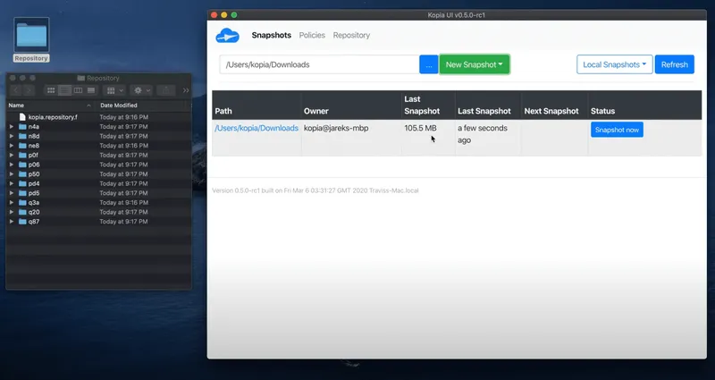Show more Finder toolbar items chevron

[186, 90]
